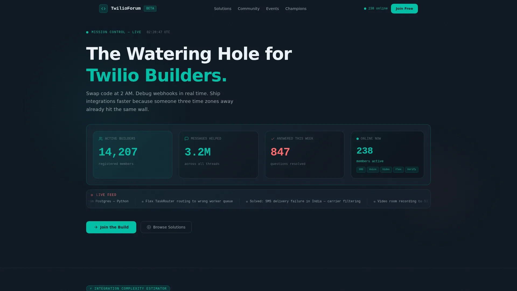517x291 pixels.
Task: Click the Live Feed red dot indicator
Action: 92,195
